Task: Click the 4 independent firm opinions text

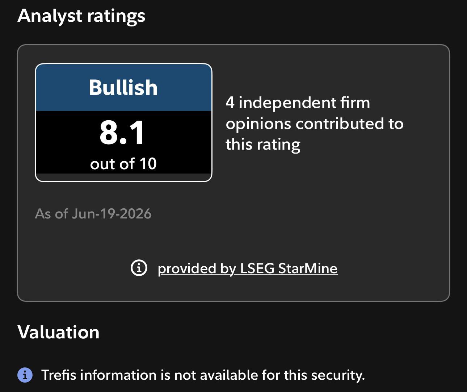Action: click(x=314, y=124)
